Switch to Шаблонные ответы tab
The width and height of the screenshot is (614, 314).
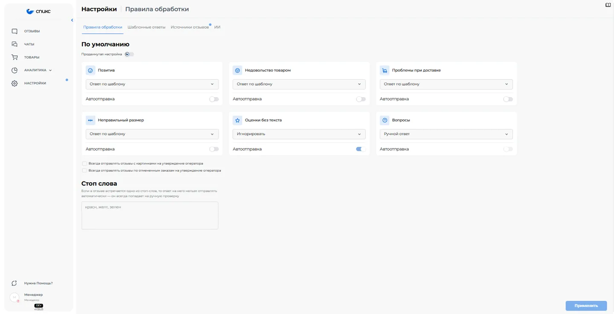(146, 27)
